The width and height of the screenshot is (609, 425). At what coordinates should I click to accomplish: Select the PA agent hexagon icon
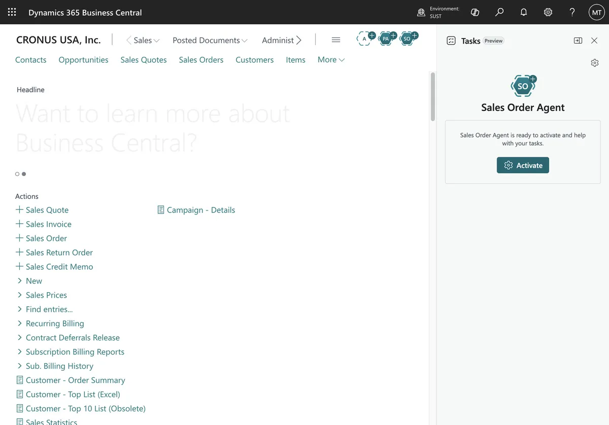coord(386,39)
